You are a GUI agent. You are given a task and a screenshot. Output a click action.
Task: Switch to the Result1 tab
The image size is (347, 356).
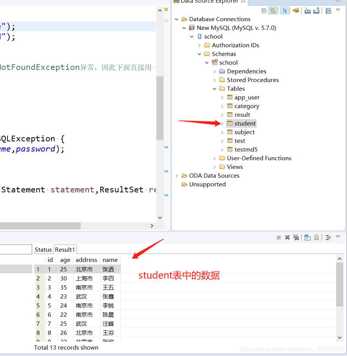tap(65, 250)
